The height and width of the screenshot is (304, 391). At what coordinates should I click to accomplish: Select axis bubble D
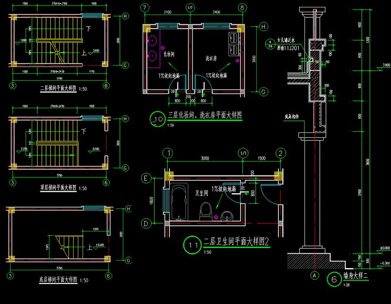(146, 223)
